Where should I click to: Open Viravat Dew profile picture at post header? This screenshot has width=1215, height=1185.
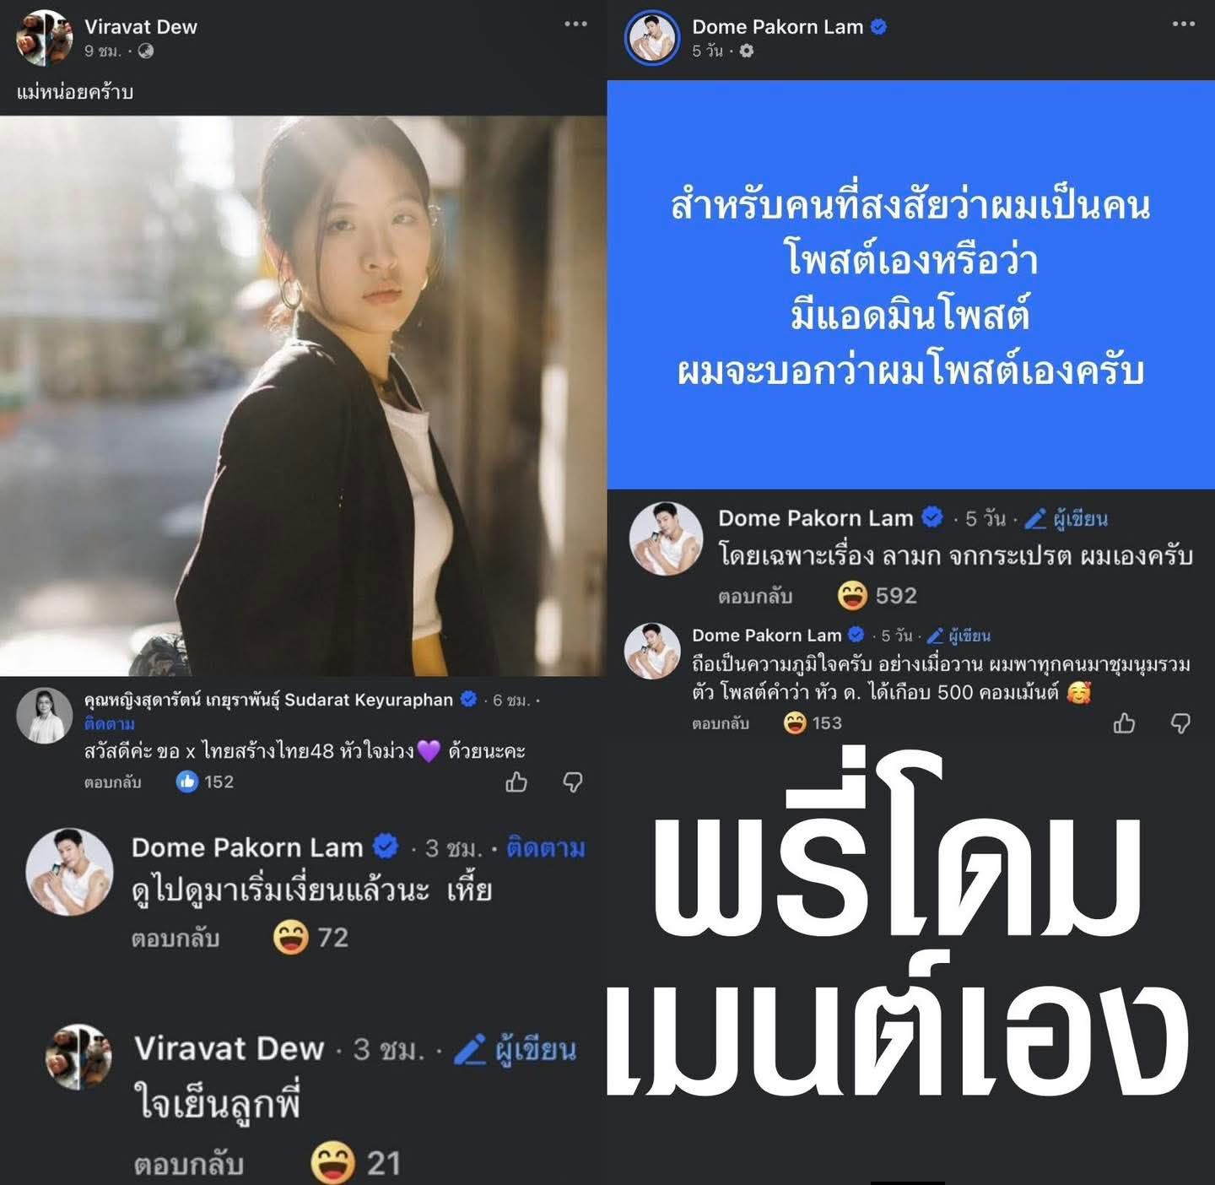(x=45, y=38)
